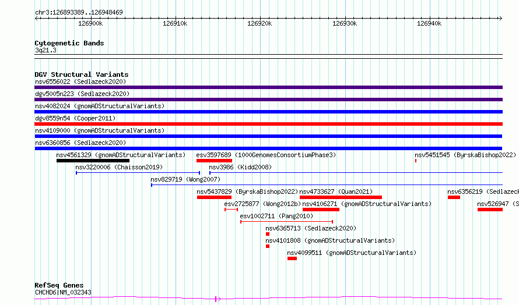Screen dimensions: 519x305
Task: Click nsv4733627 red variant bar
Action: tap(341, 197)
